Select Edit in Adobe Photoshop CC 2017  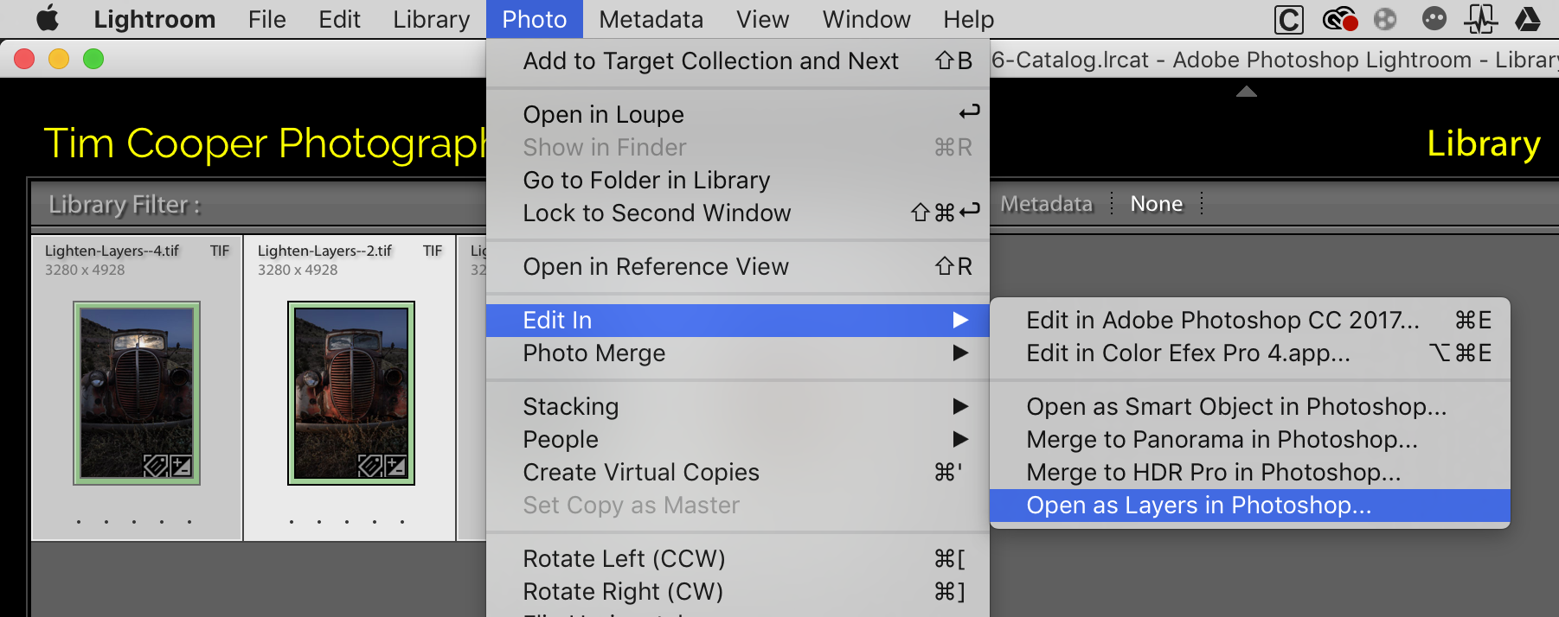pyautogui.click(x=1250, y=321)
